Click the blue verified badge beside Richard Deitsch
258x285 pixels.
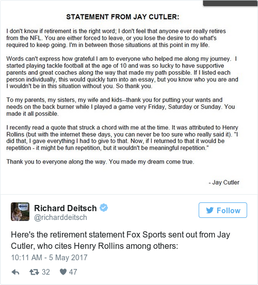pos(104,208)
